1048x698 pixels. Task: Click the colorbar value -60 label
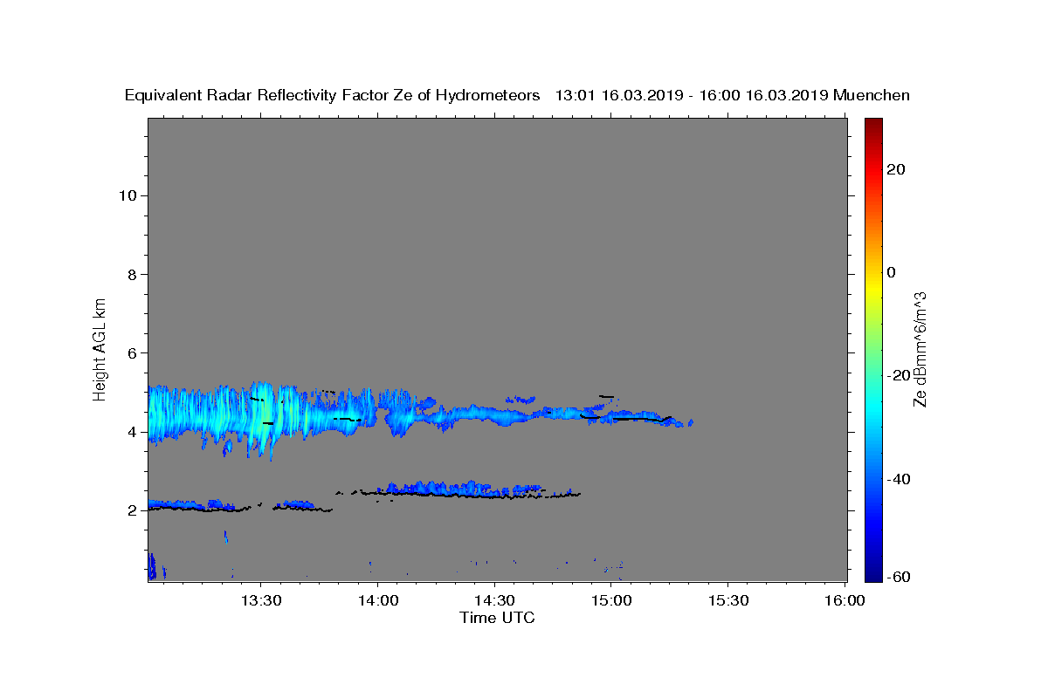tap(899, 577)
